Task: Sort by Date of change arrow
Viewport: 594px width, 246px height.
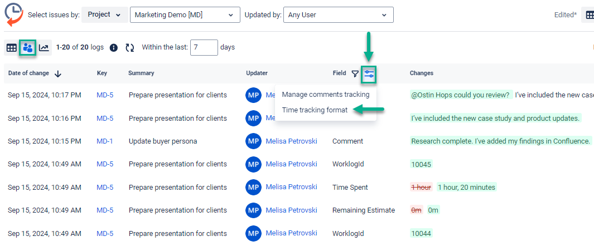Action: [58, 73]
